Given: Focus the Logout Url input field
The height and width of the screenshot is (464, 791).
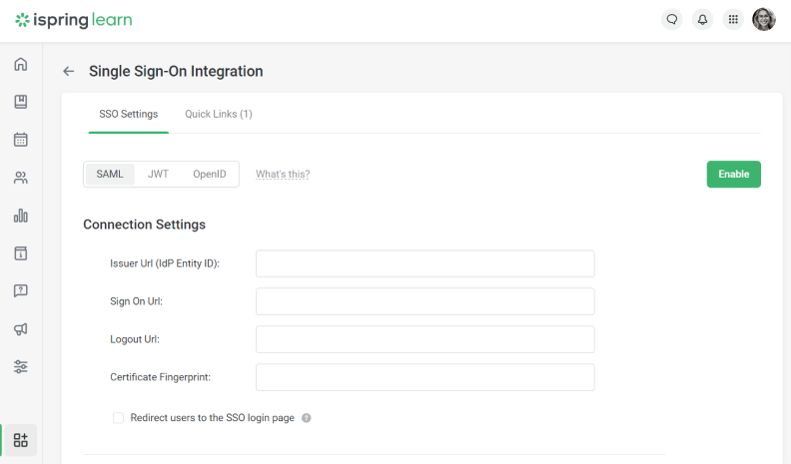Looking at the screenshot, I should tap(425, 339).
